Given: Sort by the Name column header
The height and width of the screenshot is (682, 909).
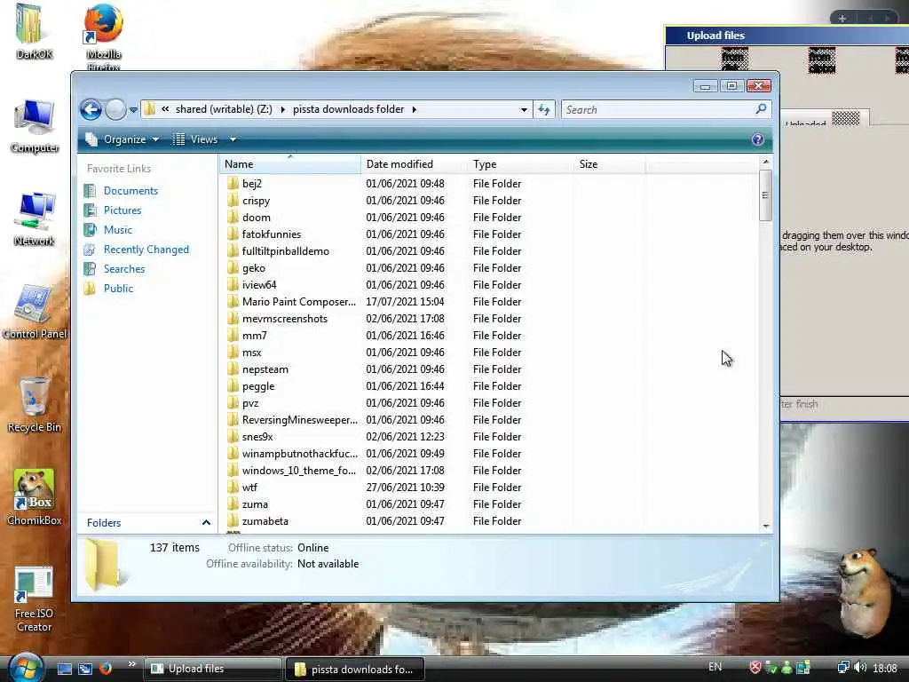Looking at the screenshot, I should coord(290,164).
